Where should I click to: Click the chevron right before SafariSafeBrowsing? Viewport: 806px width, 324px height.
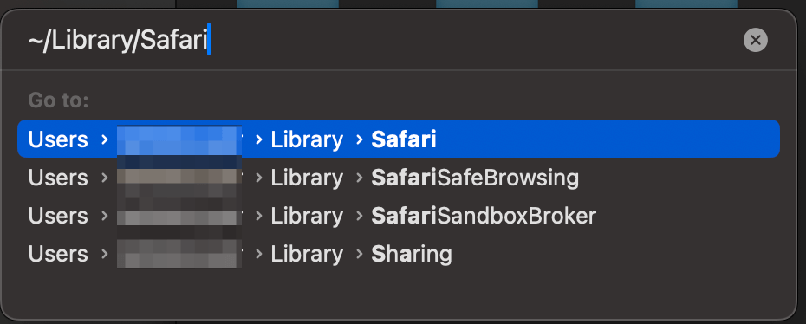tap(360, 178)
